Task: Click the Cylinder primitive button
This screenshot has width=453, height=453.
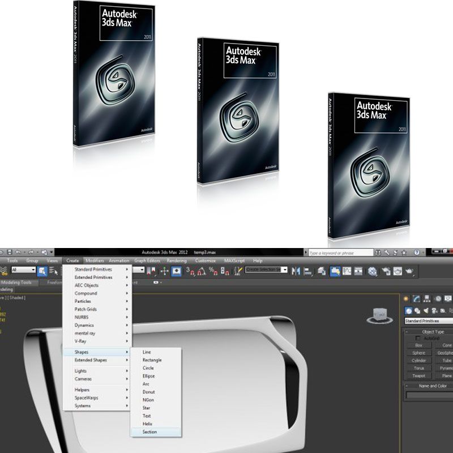Action: click(418, 360)
